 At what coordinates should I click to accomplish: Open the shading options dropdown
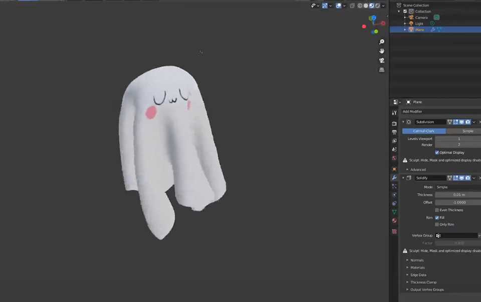click(x=383, y=5)
